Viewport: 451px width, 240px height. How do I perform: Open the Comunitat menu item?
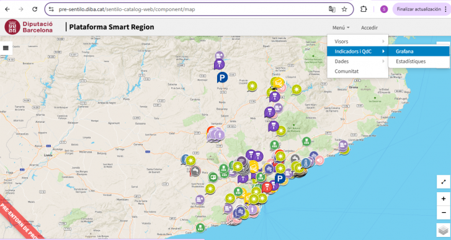(x=357, y=71)
